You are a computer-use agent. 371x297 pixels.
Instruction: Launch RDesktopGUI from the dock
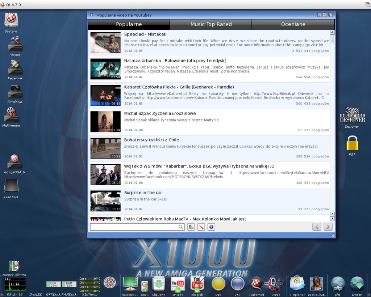(x=130, y=284)
